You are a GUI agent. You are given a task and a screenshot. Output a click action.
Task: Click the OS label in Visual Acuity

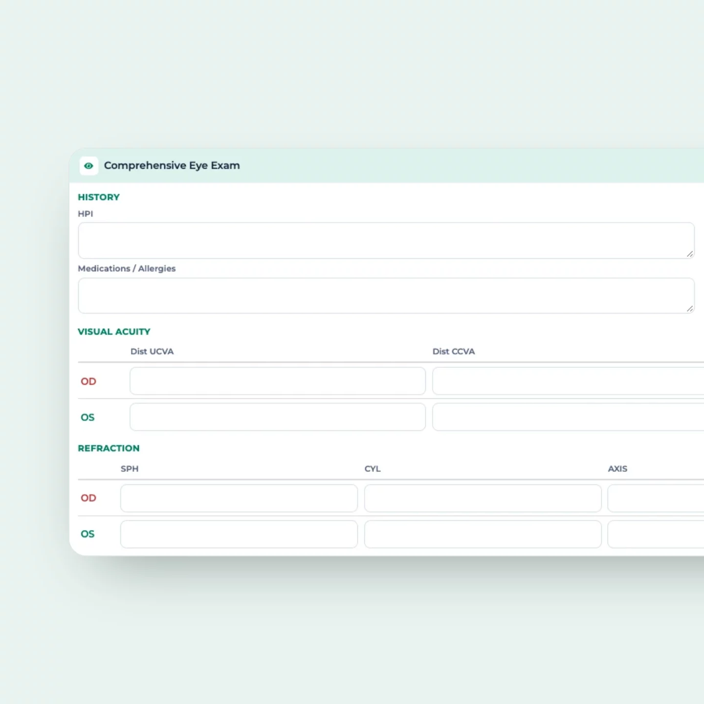tap(88, 418)
